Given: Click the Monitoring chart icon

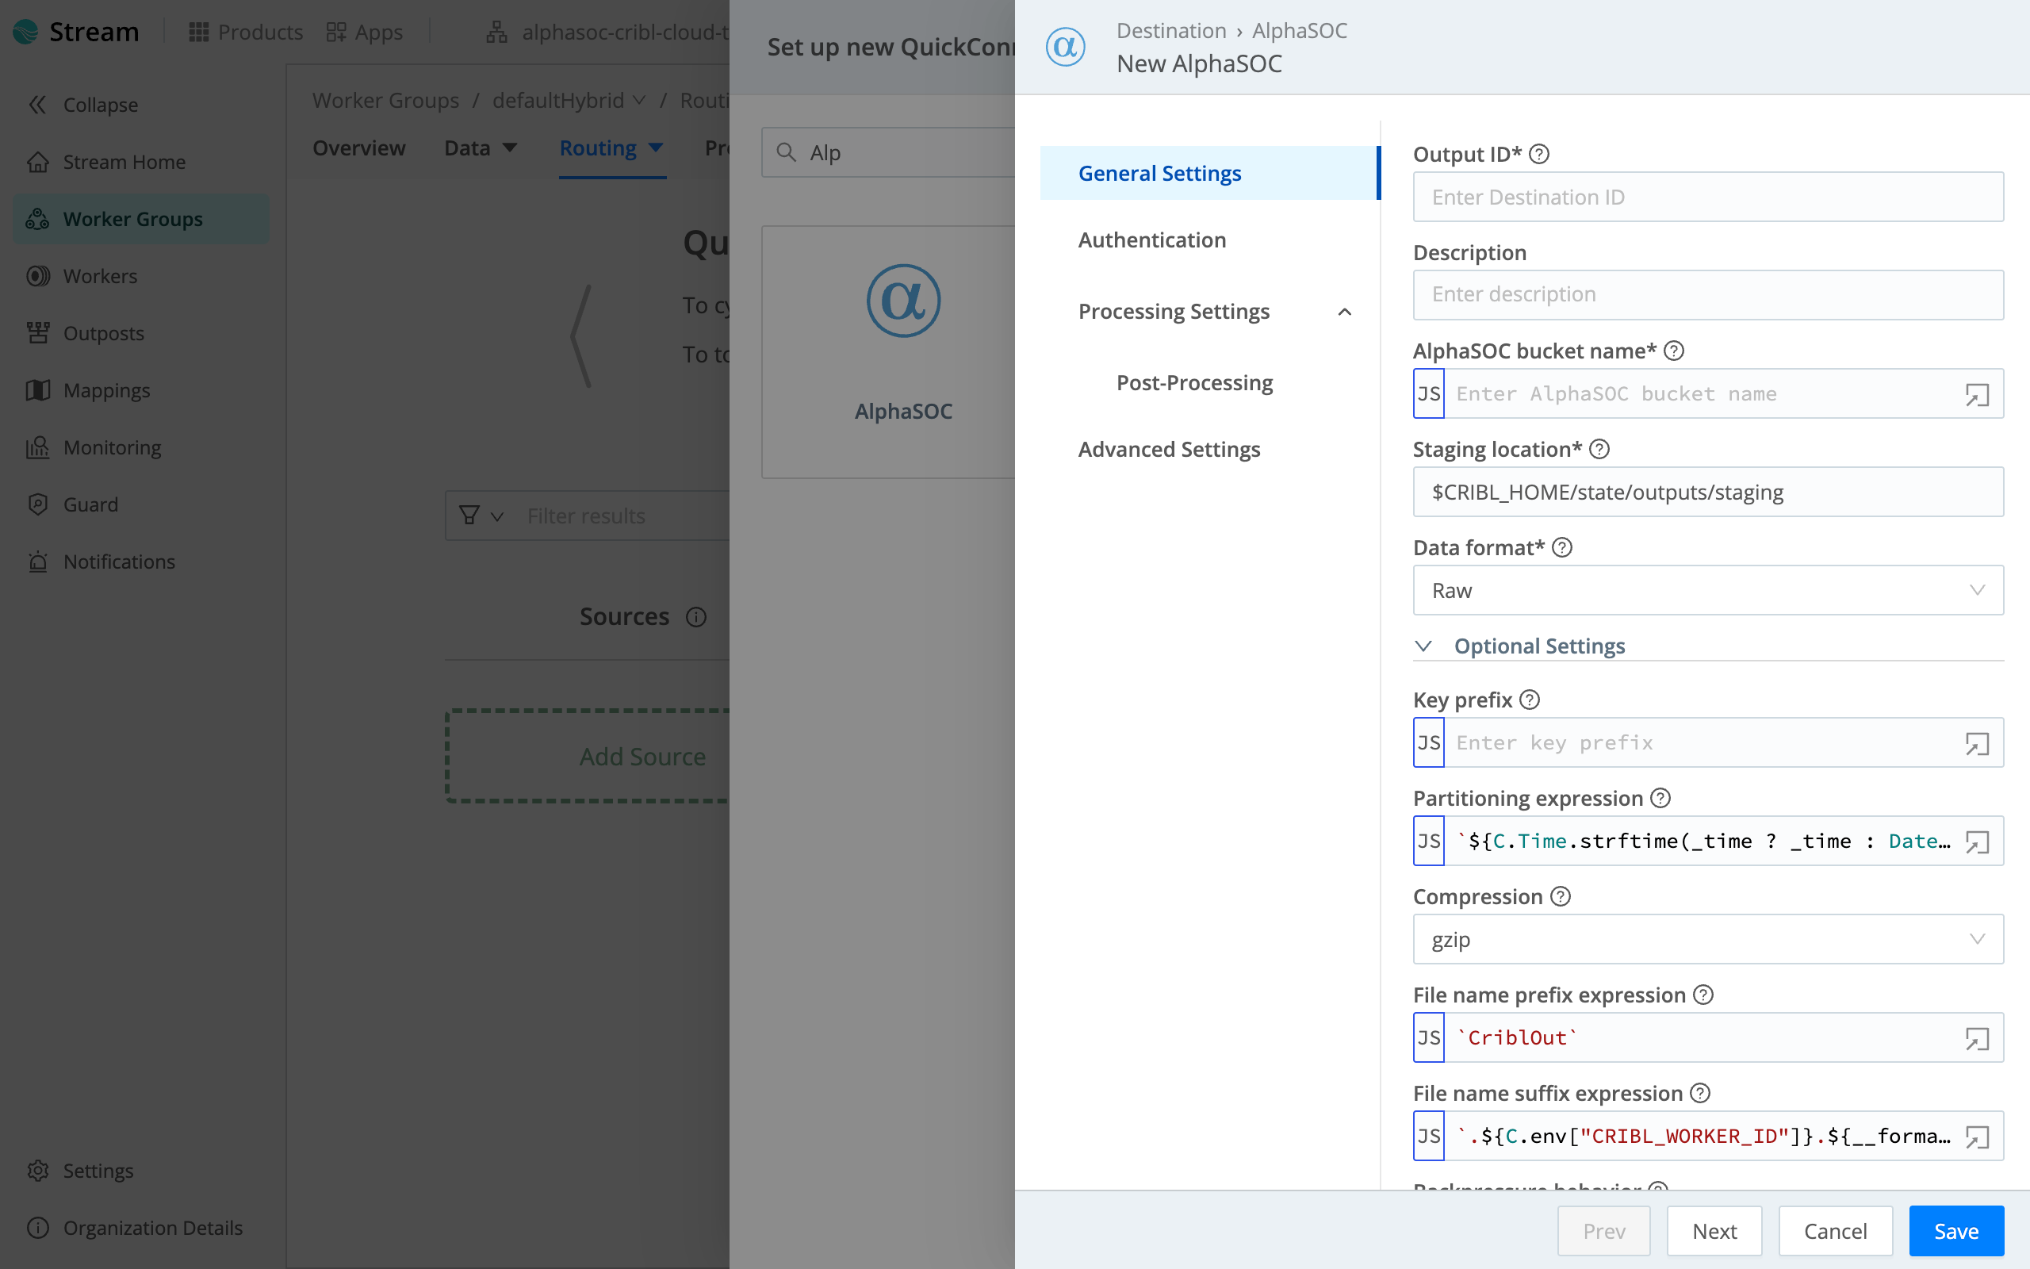Looking at the screenshot, I should (x=38, y=447).
